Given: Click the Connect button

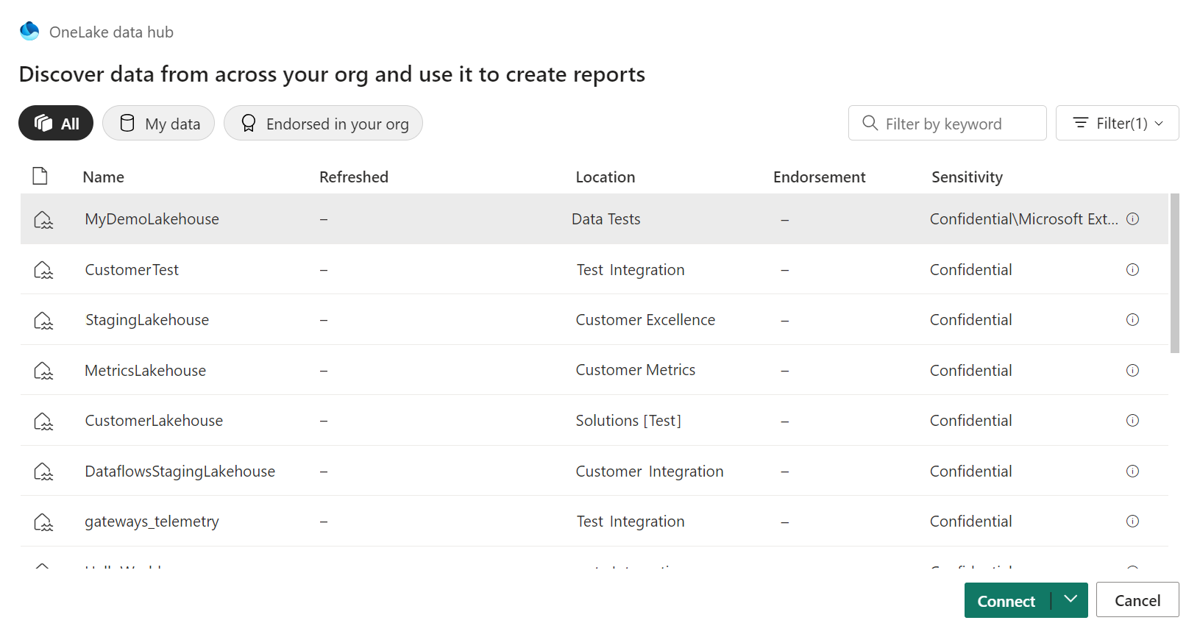Looking at the screenshot, I should (1006, 601).
